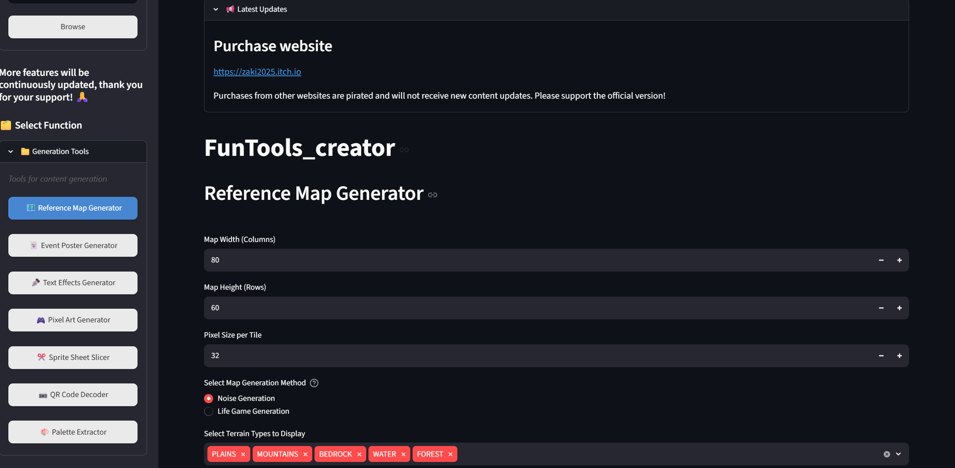Image resolution: width=955 pixels, height=468 pixels.
Task: Open the terrain types dropdown
Action: point(898,454)
